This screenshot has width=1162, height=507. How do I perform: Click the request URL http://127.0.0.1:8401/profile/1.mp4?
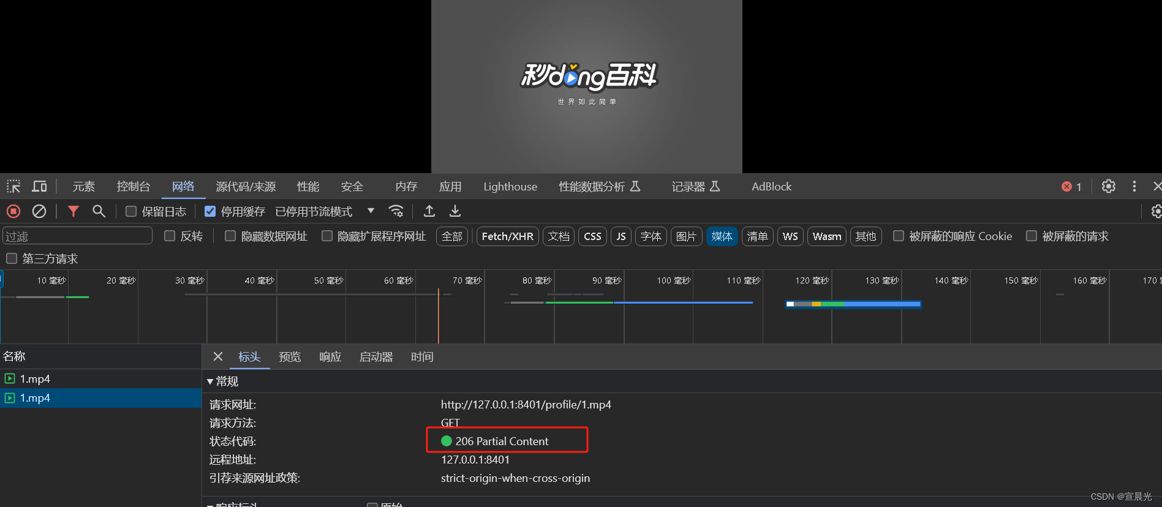click(526, 405)
